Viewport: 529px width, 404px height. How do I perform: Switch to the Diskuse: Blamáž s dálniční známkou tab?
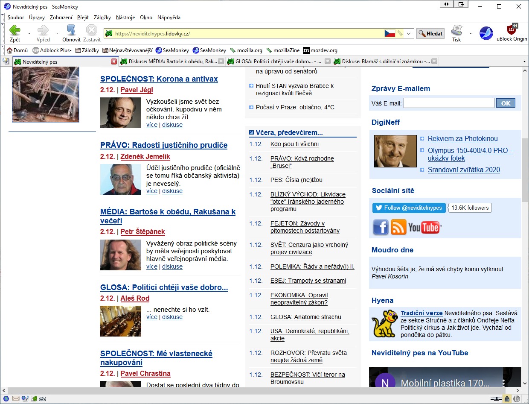385,61
